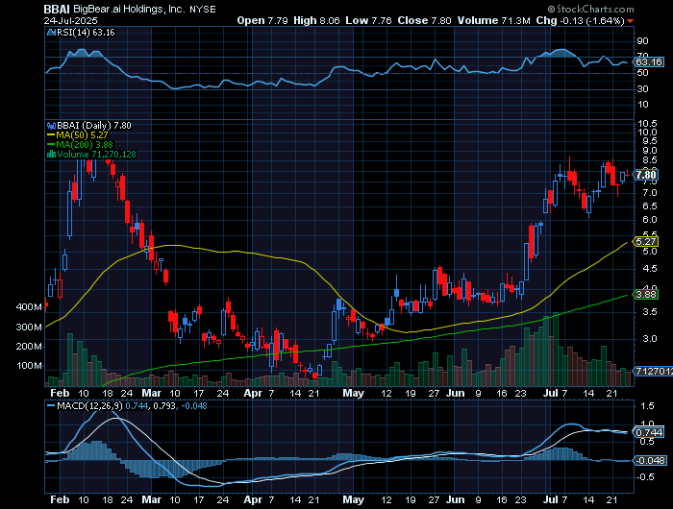Click the RSI(14) 63.16 legend label
This screenshot has height=509, width=673.
click(x=86, y=32)
